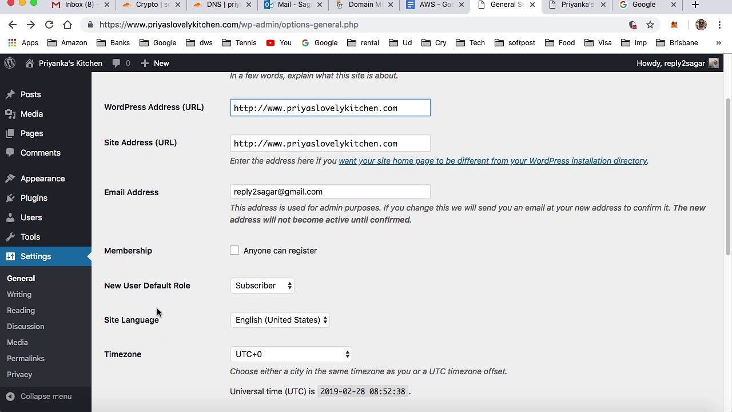Click the Email Address field
The height and width of the screenshot is (412, 732).
coord(330,192)
